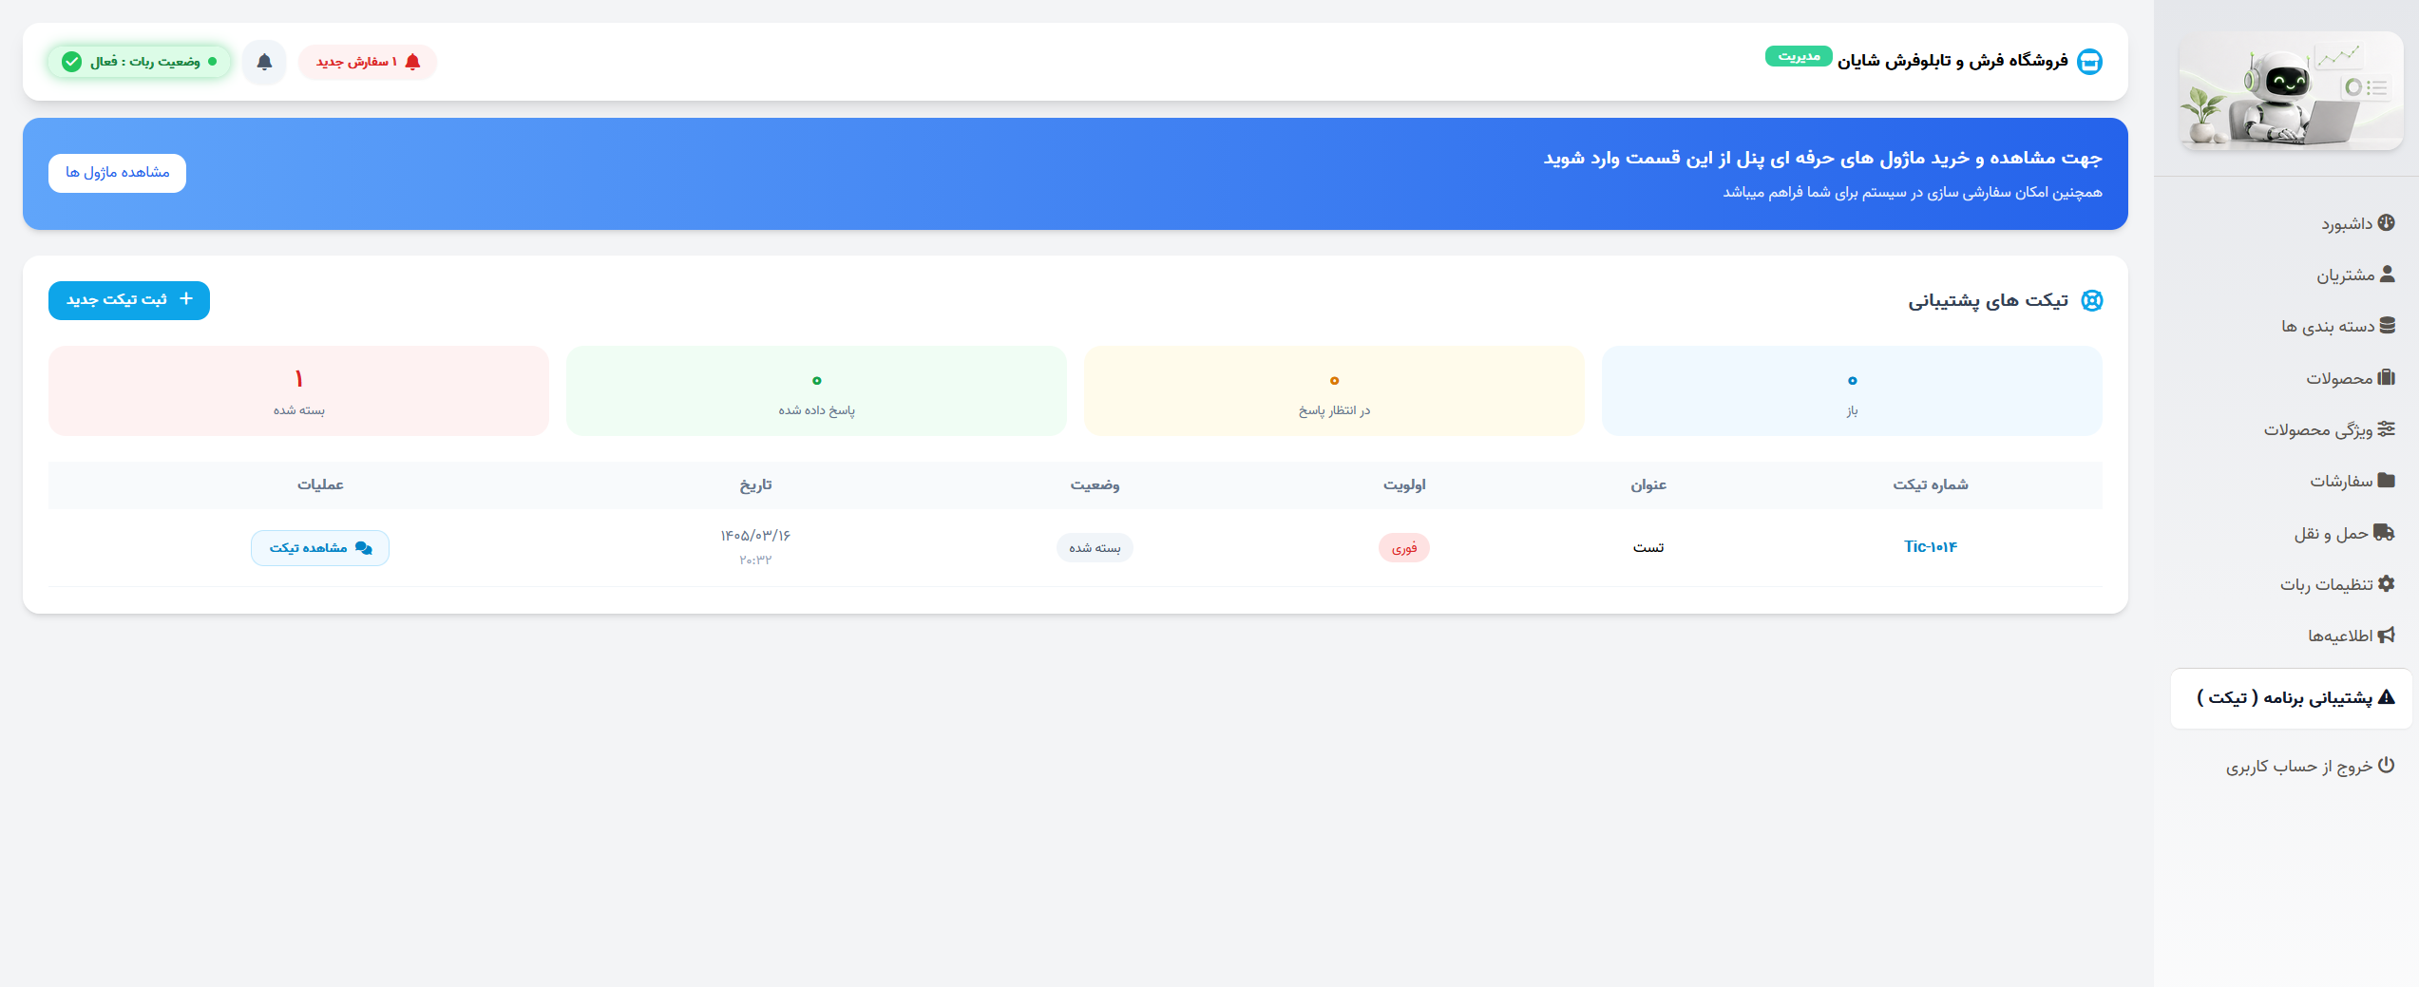2419x987 pixels.
Task: Click the بسته شده statistics card
Action: tap(298, 390)
